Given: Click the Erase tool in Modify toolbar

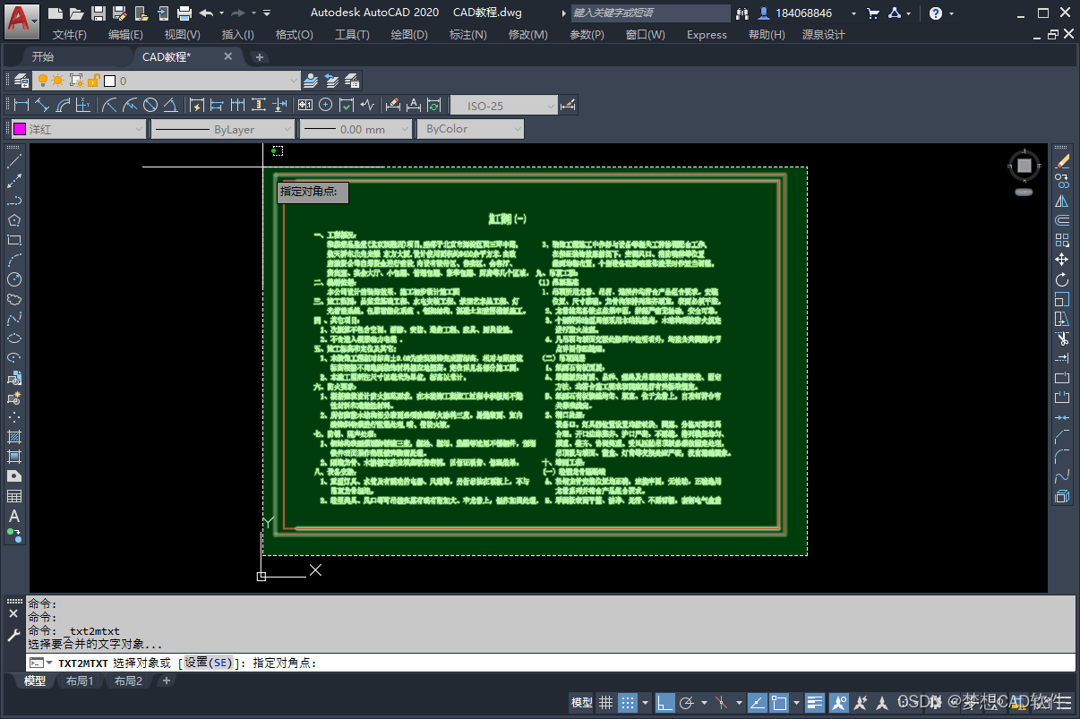Looking at the screenshot, I should 1062,161.
